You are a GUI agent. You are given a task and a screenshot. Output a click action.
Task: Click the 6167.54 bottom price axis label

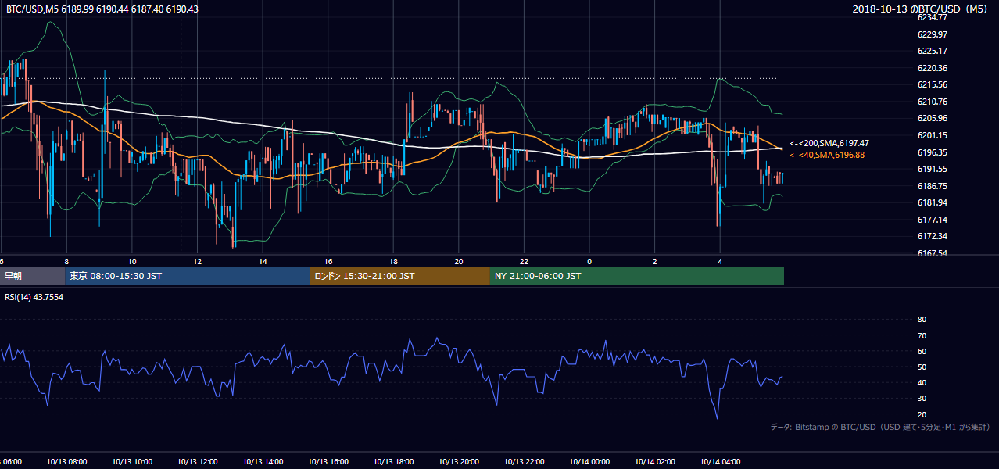933,253
